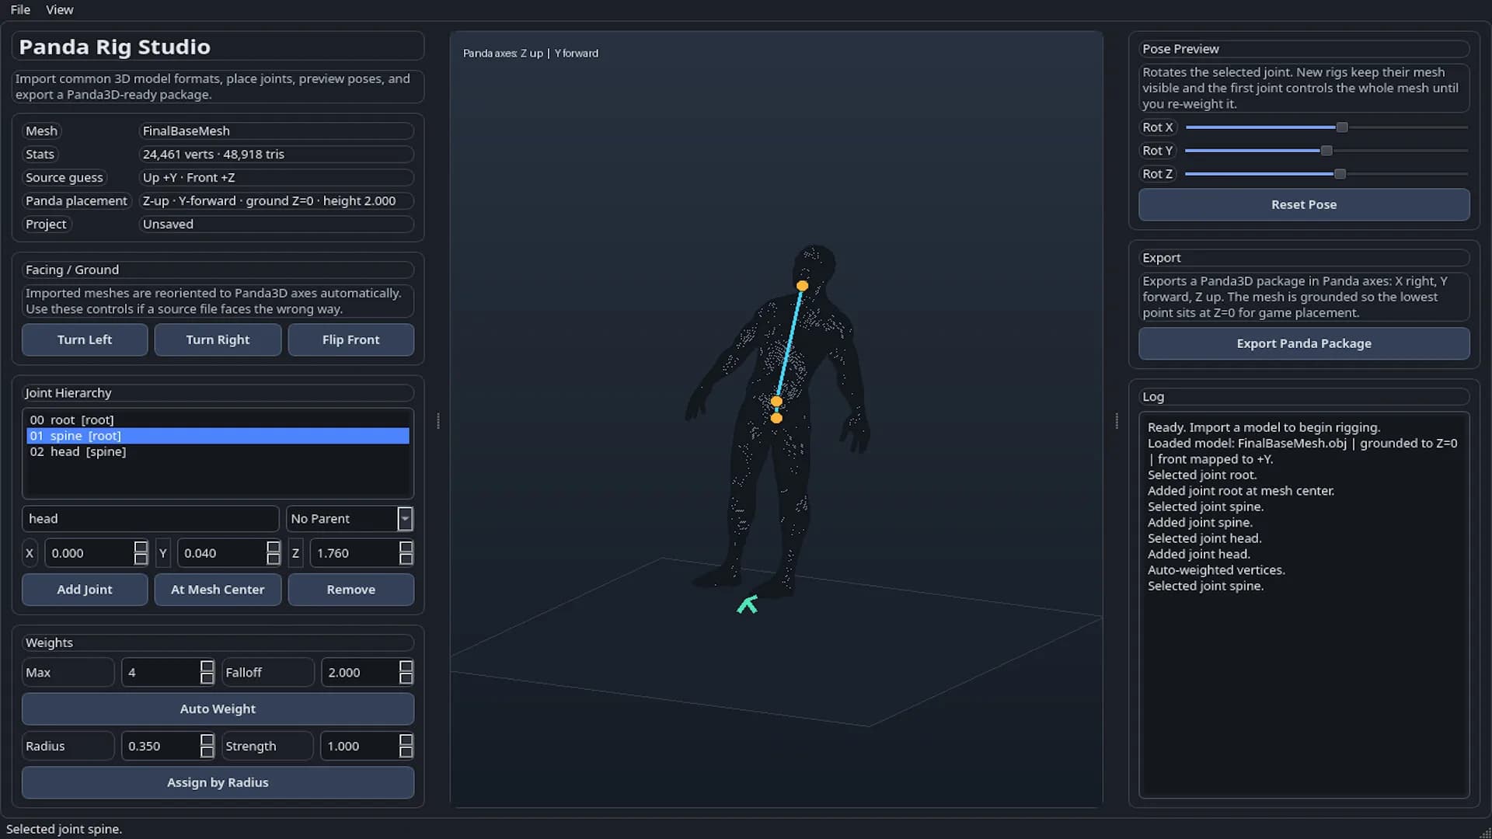The image size is (1492, 839).
Task: Click the '24,461 verts · 48,918 tris' stats
Action: pos(276,155)
